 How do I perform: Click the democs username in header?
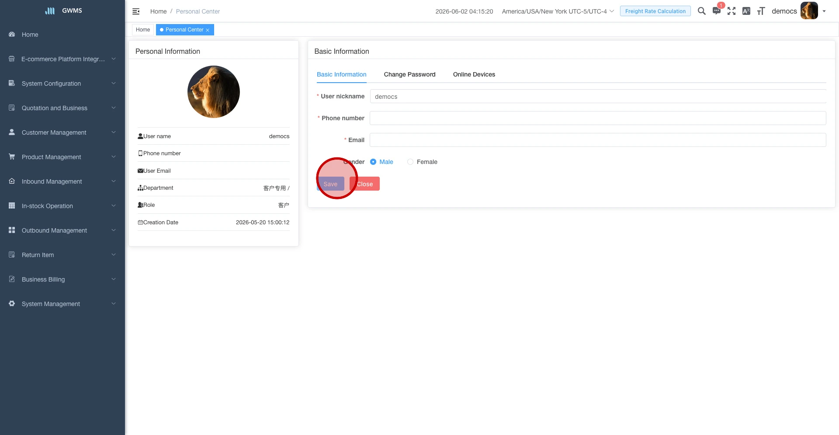pyautogui.click(x=784, y=11)
